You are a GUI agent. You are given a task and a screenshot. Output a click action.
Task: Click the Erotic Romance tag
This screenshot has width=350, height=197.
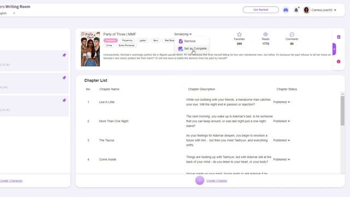126,45
